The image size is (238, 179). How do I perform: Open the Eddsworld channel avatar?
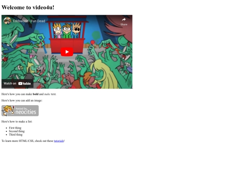pyautogui.click(x=7, y=21)
